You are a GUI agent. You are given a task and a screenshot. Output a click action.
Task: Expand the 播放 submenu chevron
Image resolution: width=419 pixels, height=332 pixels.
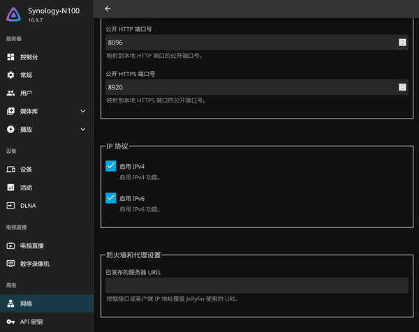(83, 130)
